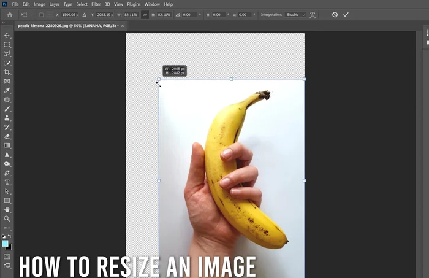Commit the transform with the checkmark
429x278 pixels.
click(346, 14)
